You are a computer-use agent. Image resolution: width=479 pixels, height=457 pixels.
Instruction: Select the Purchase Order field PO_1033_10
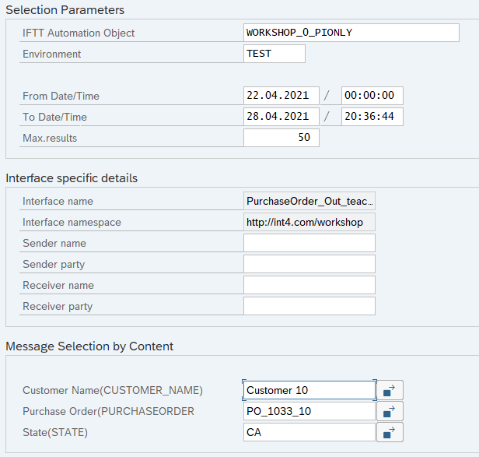309,411
